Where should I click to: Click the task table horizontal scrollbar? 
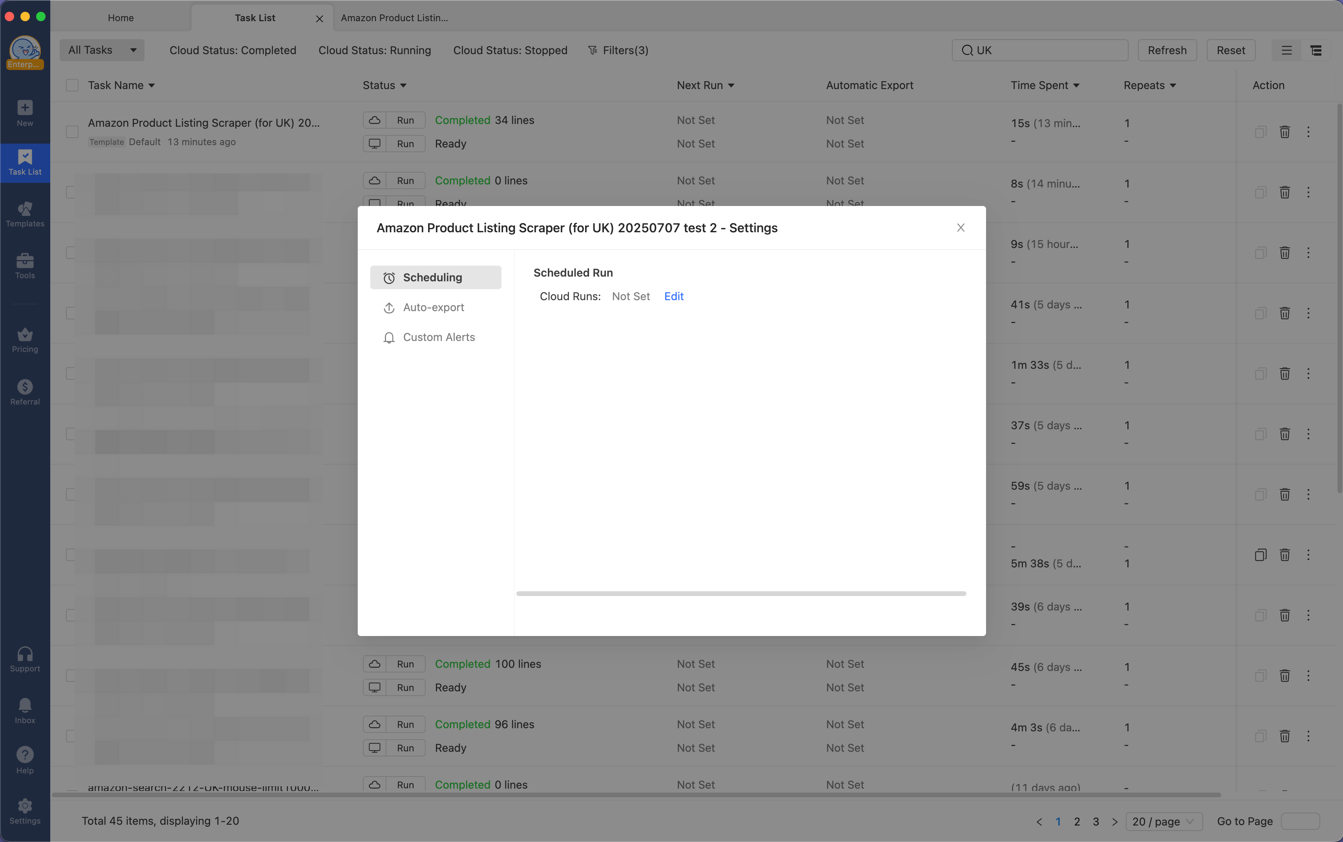point(637,795)
